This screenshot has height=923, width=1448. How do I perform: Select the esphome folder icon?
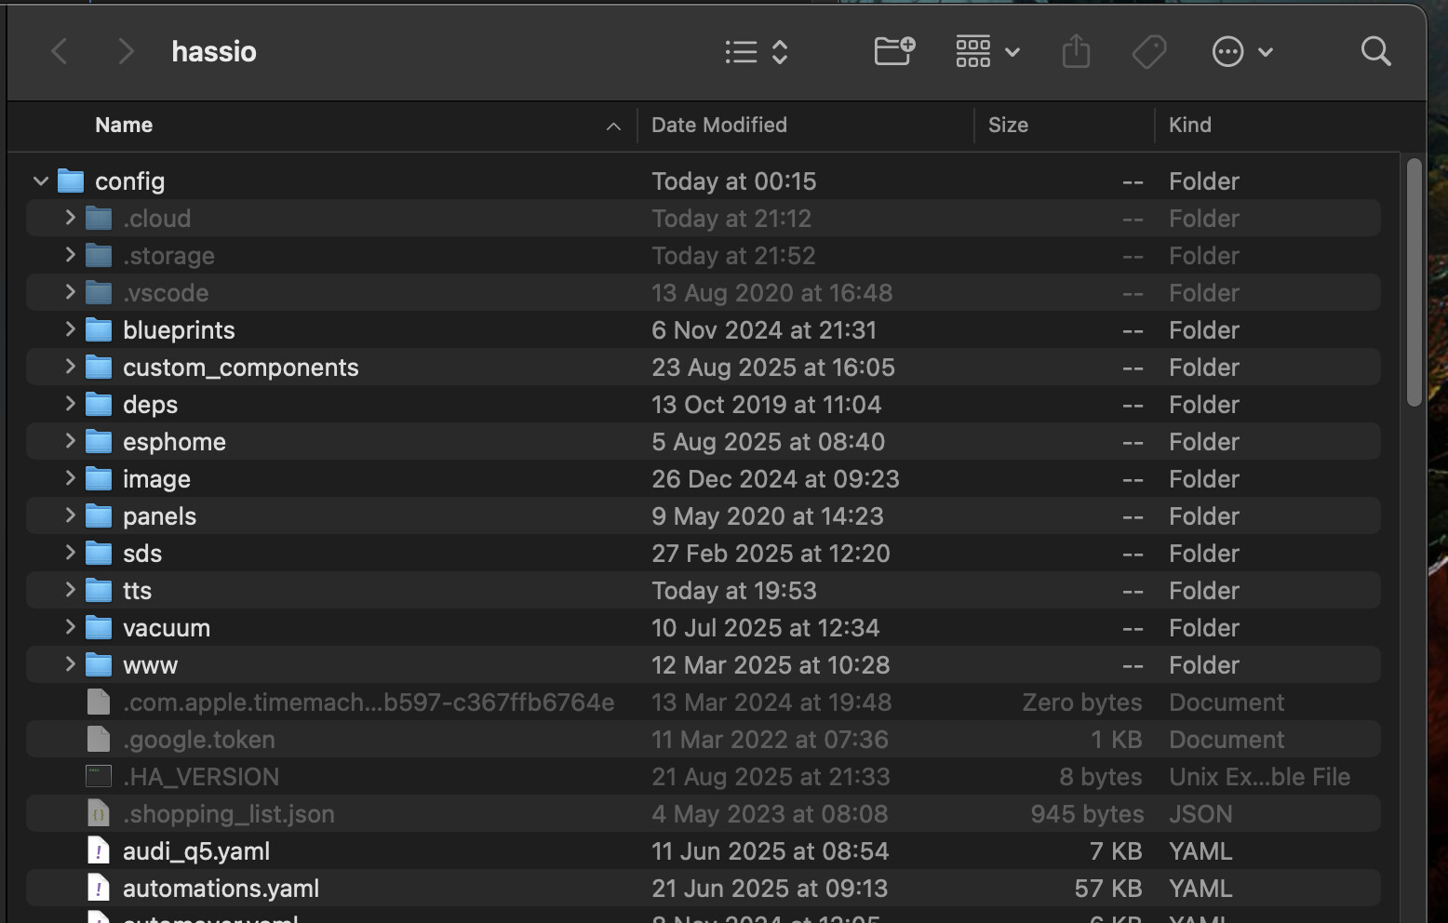(x=99, y=441)
